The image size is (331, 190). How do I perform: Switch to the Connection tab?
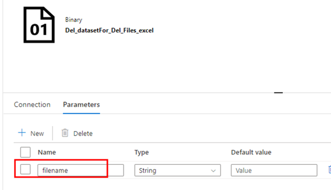tap(32, 104)
